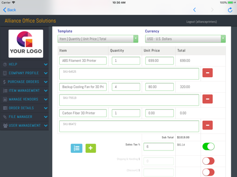Click the $1019.00 sub total value

(x=183, y=137)
